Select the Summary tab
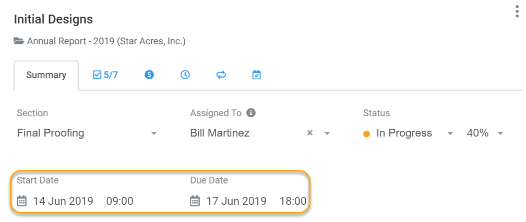The image size is (526, 222). [x=46, y=75]
